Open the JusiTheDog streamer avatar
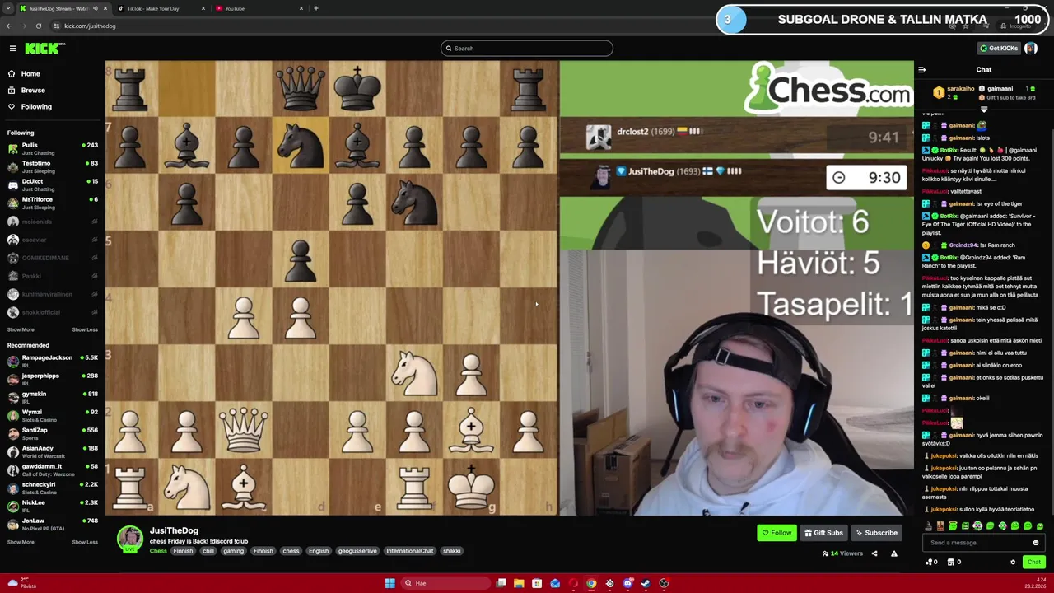The width and height of the screenshot is (1054, 593). [x=129, y=539]
